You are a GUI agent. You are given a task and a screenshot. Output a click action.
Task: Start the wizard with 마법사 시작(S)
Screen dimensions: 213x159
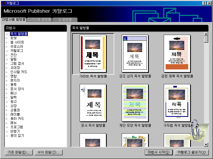pyautogui.click(x=159, y=152)
